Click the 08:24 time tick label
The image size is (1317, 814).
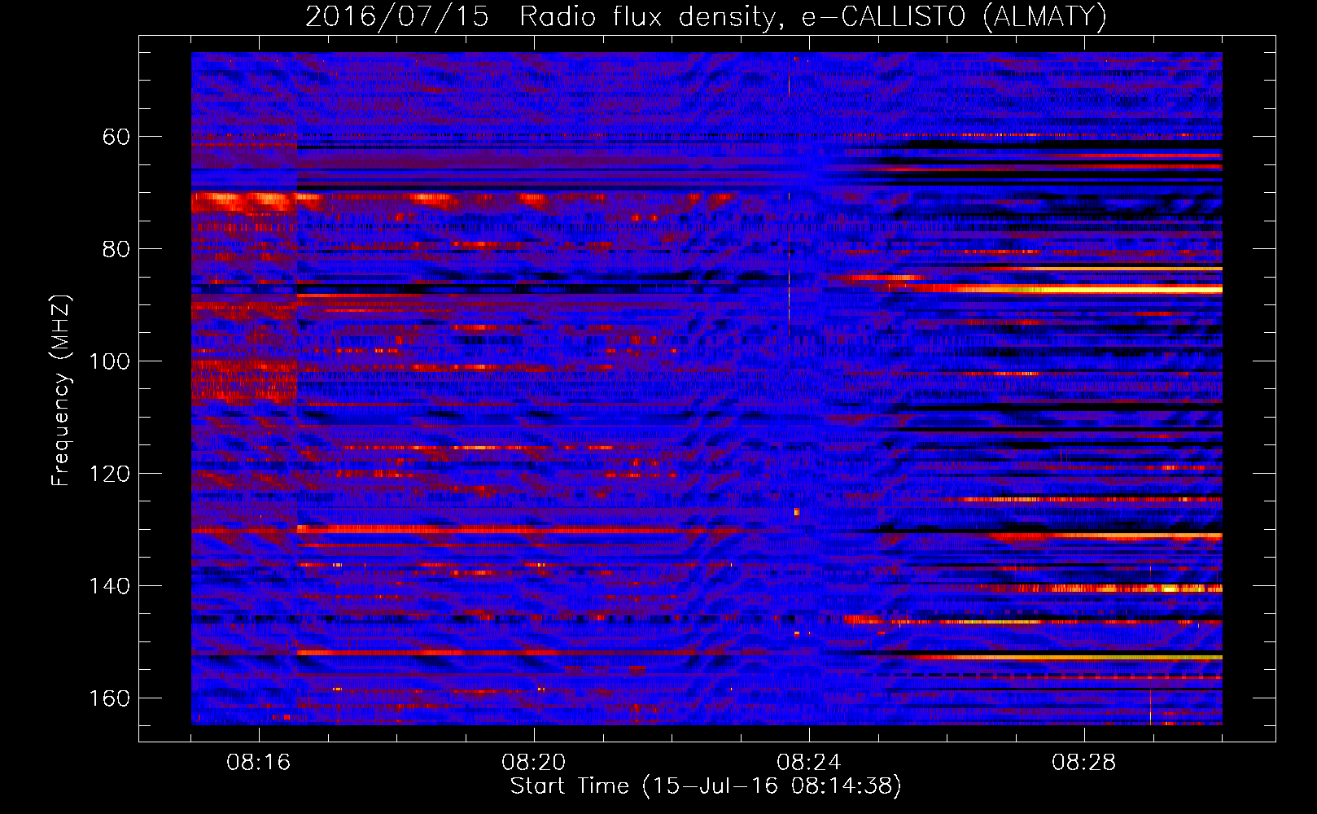click(x=809, y=763)
